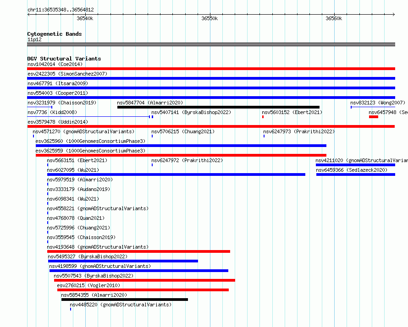Click the gray 11p12 cytogenetic band bar

[x=211, y=44]
